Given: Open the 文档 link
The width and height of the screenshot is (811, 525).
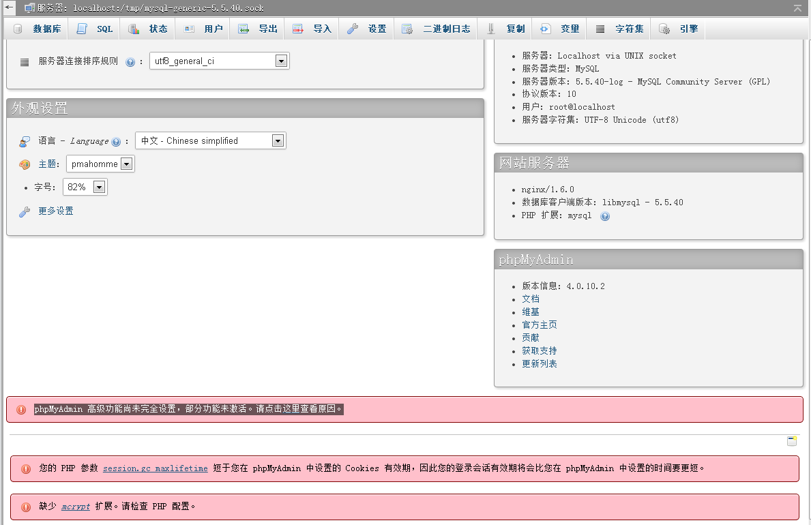Looking at the screenshot, I should click(531, 299).
